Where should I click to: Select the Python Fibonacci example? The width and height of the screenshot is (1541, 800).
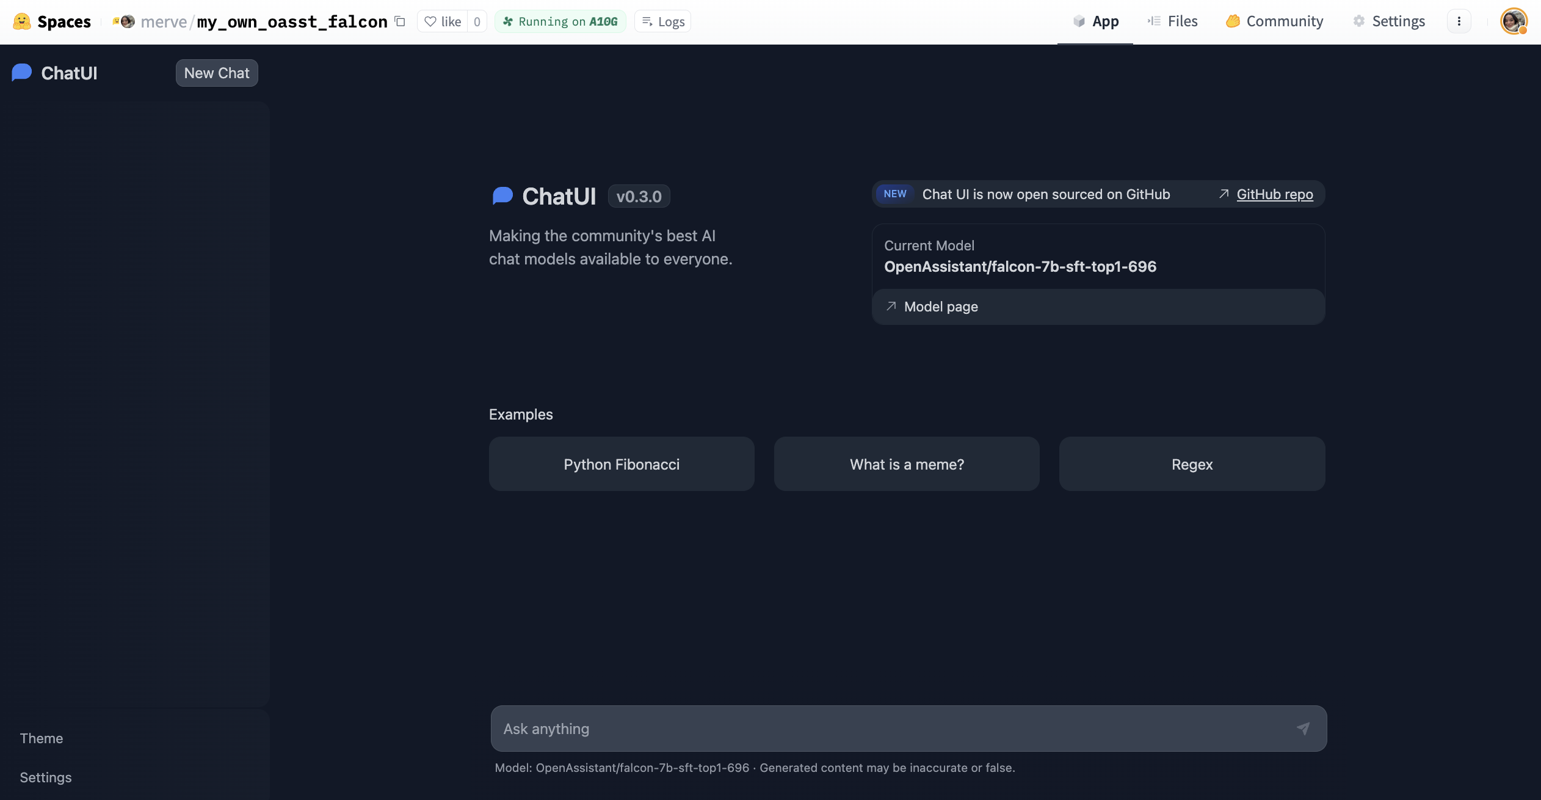(x=622, y=464)
